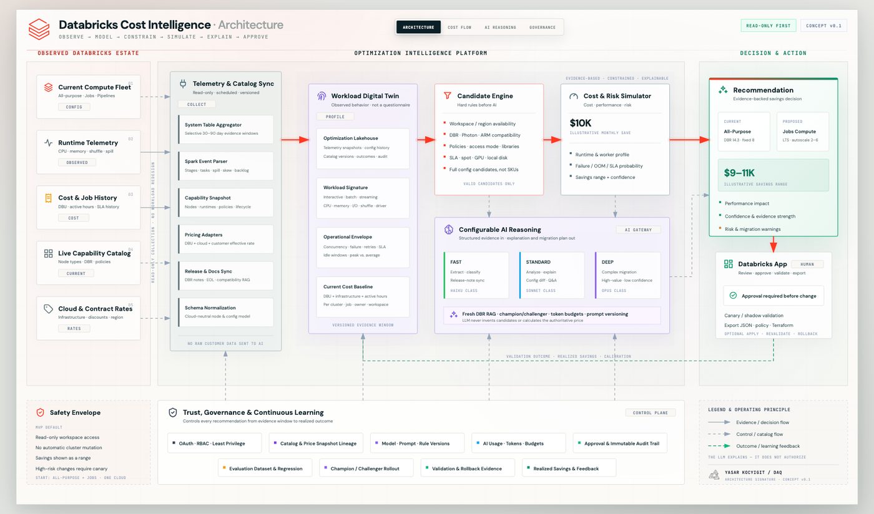Image resolution: width=874 pixels, height=514 pixels.
Task: Click the Cost & Risk Simulator gauge icon
Action: pos(573,96)
